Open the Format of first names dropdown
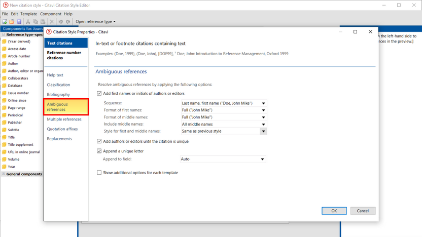This screenshot has width=422, height=237. [224, 110]
